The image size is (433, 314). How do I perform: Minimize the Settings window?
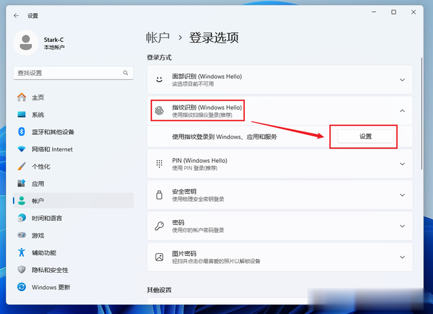[x=374, y=12]
